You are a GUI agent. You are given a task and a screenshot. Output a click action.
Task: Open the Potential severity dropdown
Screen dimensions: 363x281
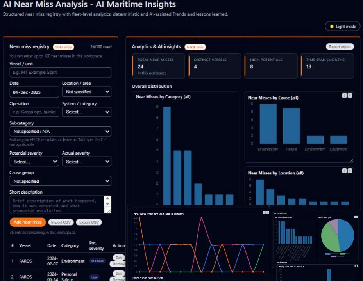pyautogui.click(x=34, y=161)
